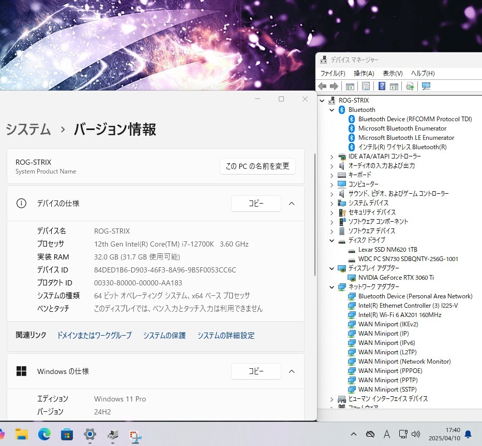Select WAN Miniport (Network Monitor) adapter
Screen dimensions: 482x446
point(404,362)
